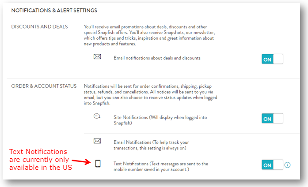Disable the Site Notifications toggle
This screenshot has height=187, width=308.
click(x=272, y=118)
